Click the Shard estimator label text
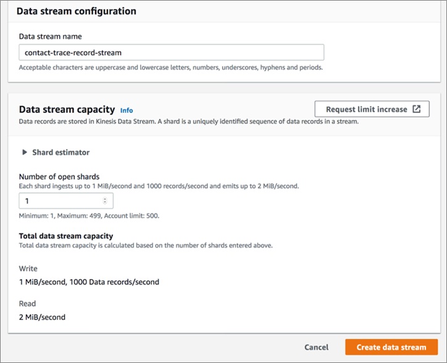 tap(61, 152)
